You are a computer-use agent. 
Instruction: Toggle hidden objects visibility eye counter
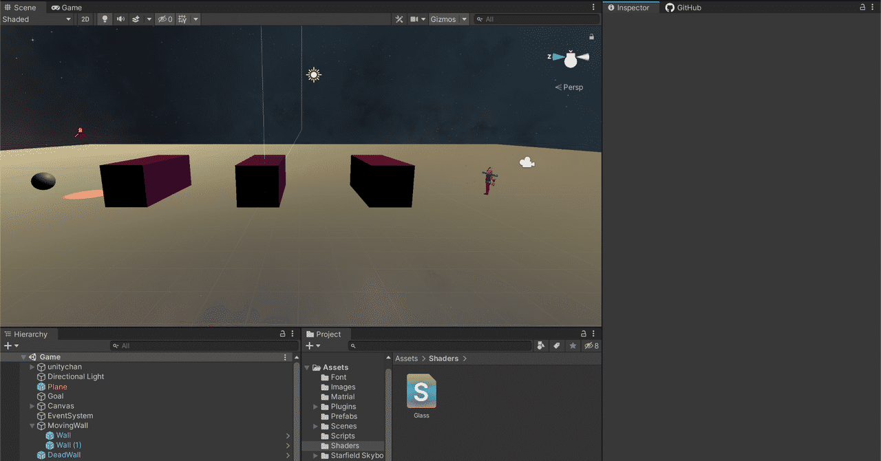(165, 19)
